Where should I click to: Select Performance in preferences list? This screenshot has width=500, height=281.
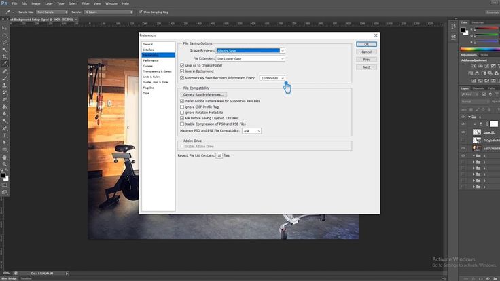click(151, 60)
